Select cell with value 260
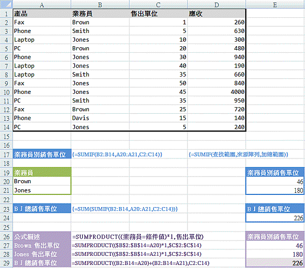 click(217, 22)
